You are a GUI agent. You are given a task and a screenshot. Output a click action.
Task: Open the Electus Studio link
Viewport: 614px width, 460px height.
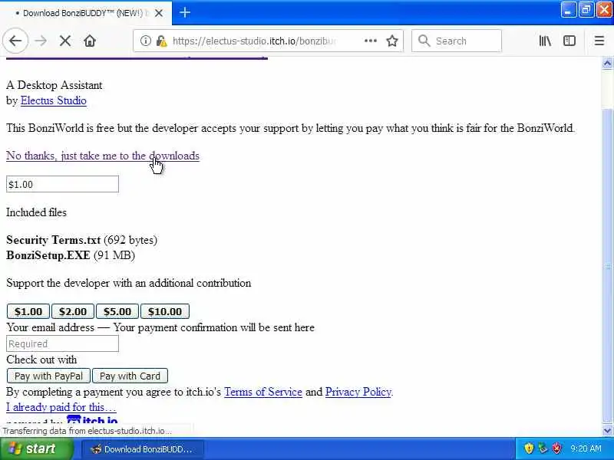point(53,100)
